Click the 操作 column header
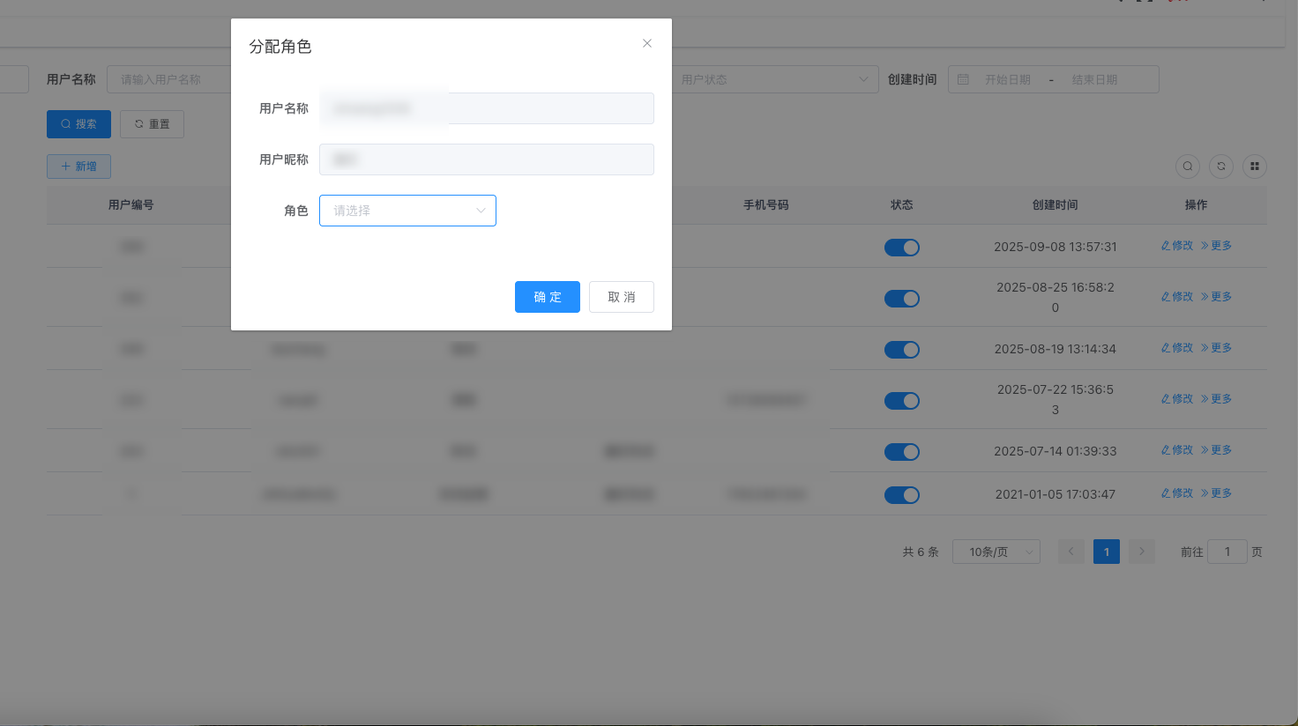This screenshot has height=726, width=1298. tap(1197, 205)
